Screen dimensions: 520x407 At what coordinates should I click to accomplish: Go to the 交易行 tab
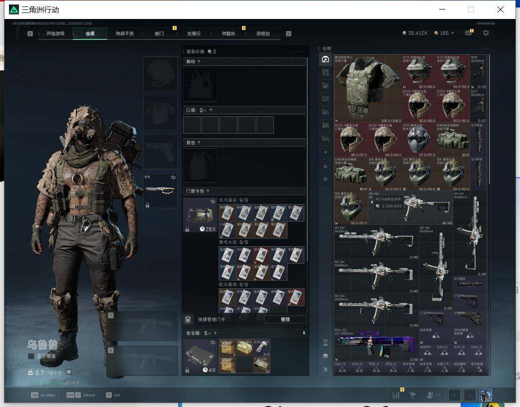pyautogui.click(x=194, y=33)
